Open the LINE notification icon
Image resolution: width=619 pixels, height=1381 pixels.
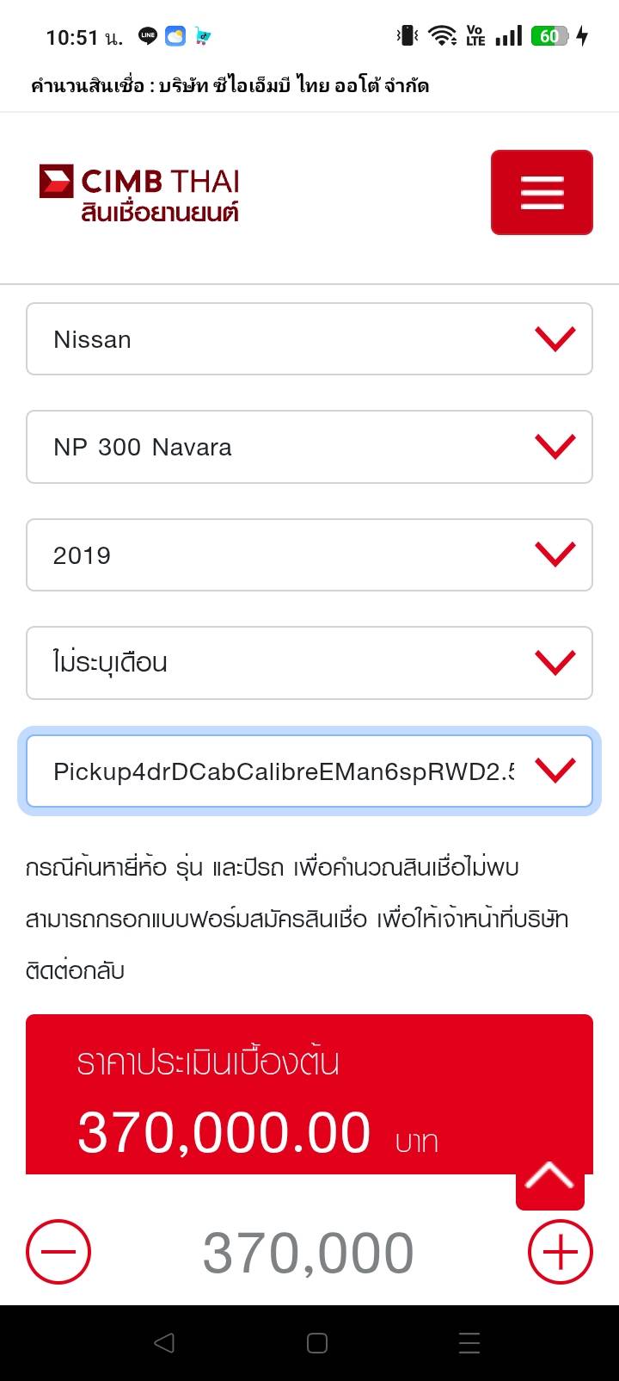148,36
